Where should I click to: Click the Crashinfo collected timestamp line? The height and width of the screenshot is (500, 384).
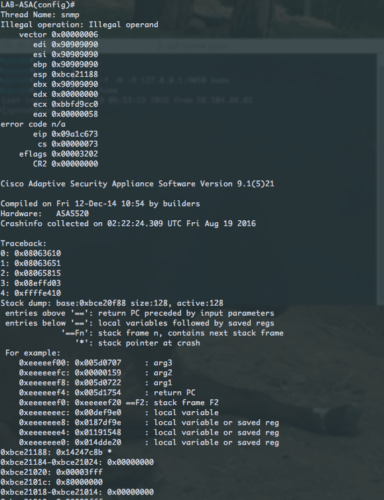coord(128,223)
